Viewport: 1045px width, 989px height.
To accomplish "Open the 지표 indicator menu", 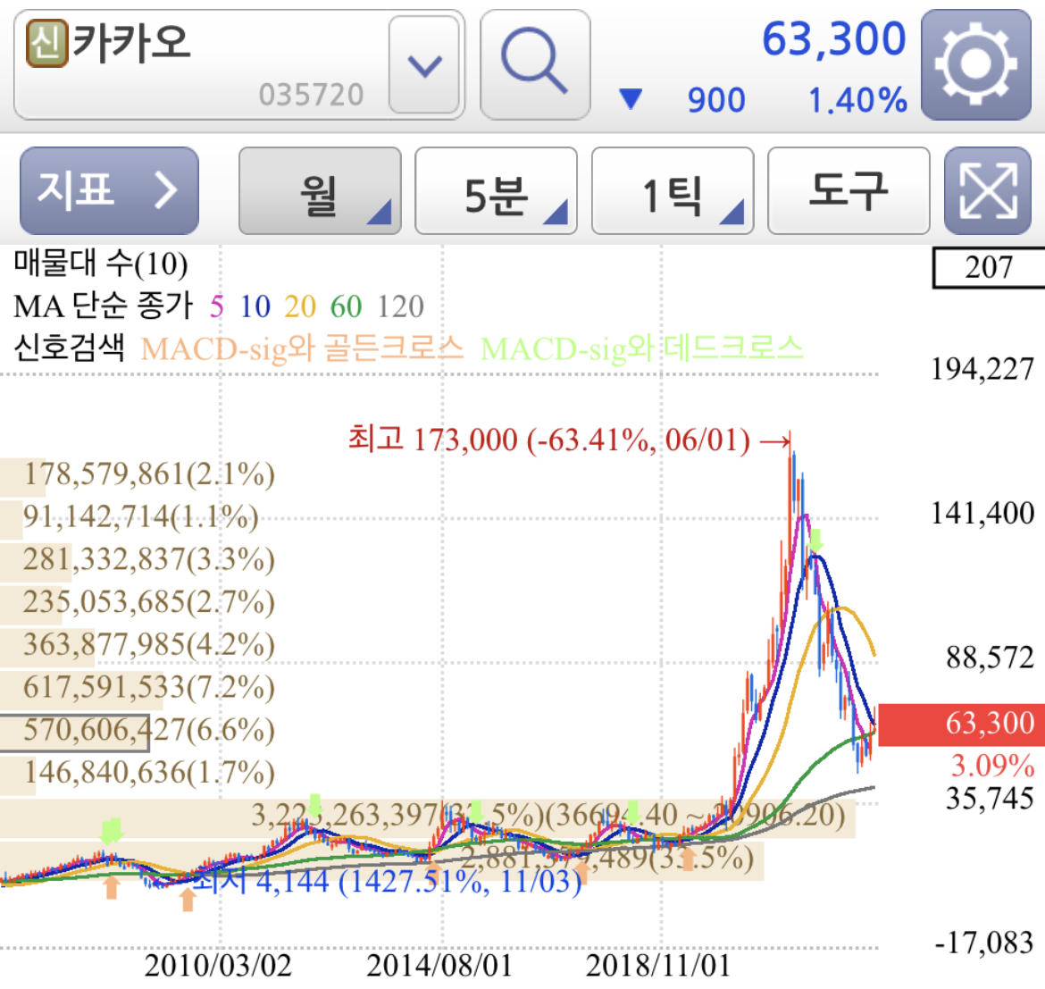I will coord(107,190).
